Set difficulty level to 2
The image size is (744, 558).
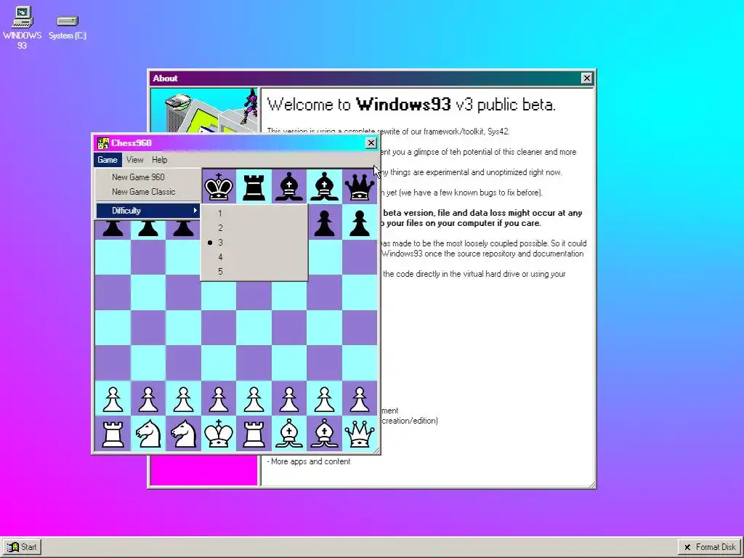[254, 227]
